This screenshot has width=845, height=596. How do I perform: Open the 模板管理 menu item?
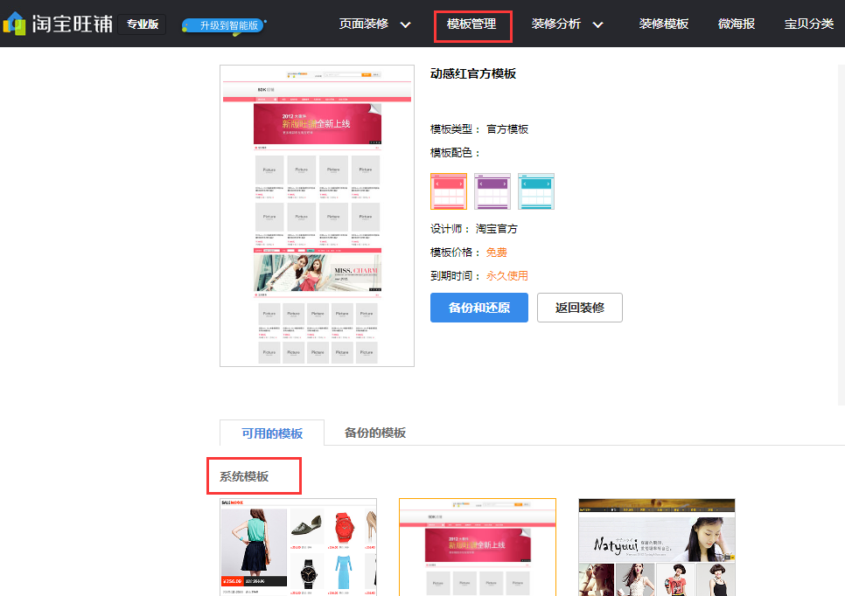point(472,25)
